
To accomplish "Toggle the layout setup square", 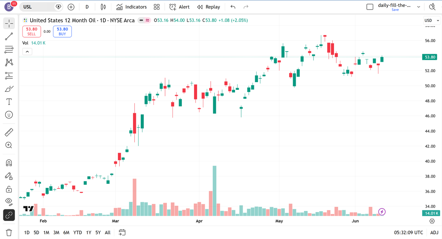I will (x=370, y=7).
